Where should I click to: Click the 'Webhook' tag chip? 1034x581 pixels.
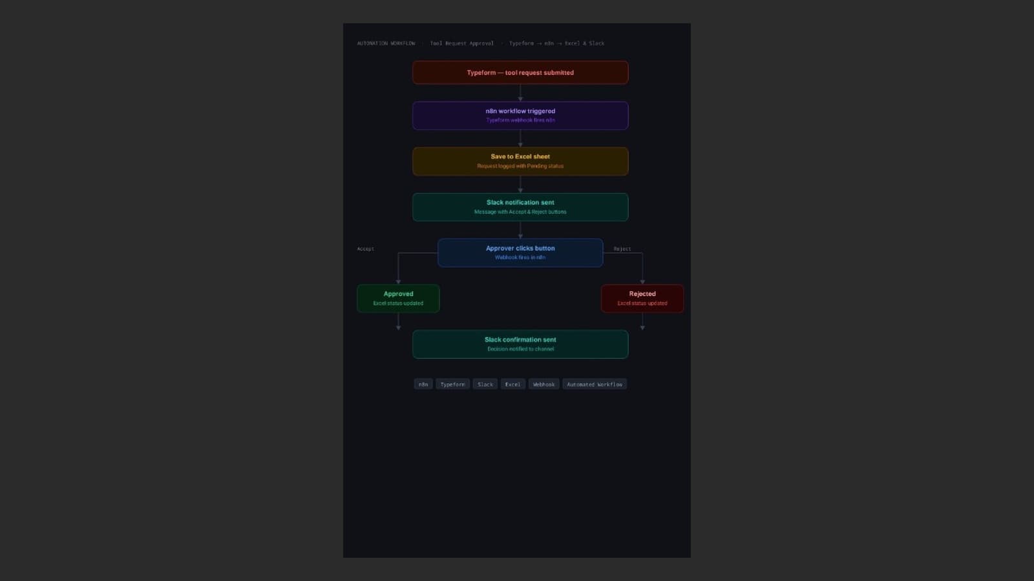click(544, 384)
